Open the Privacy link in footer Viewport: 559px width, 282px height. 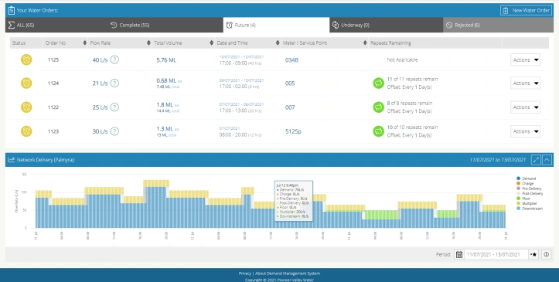click(245, 274)
